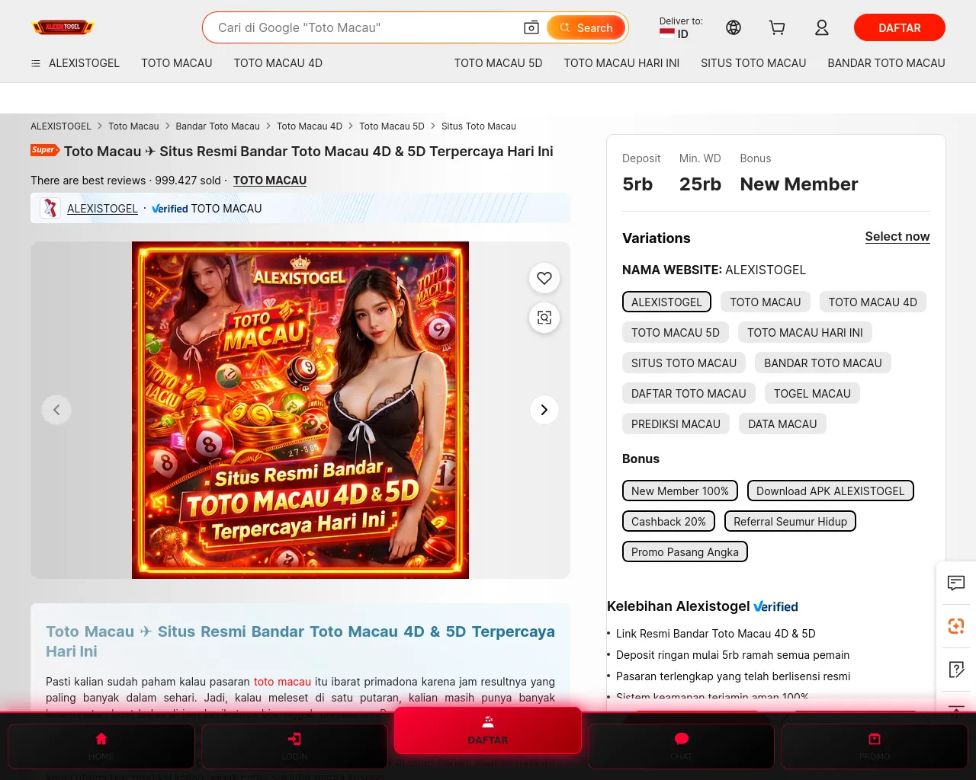Select the SITUS TOTO MACAU variation chip

point(684,363)
